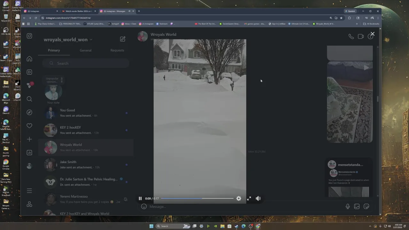Viewport: 409px width, 230px height.
Task: Open Windows Start menu
Action: tap(151, 226)
